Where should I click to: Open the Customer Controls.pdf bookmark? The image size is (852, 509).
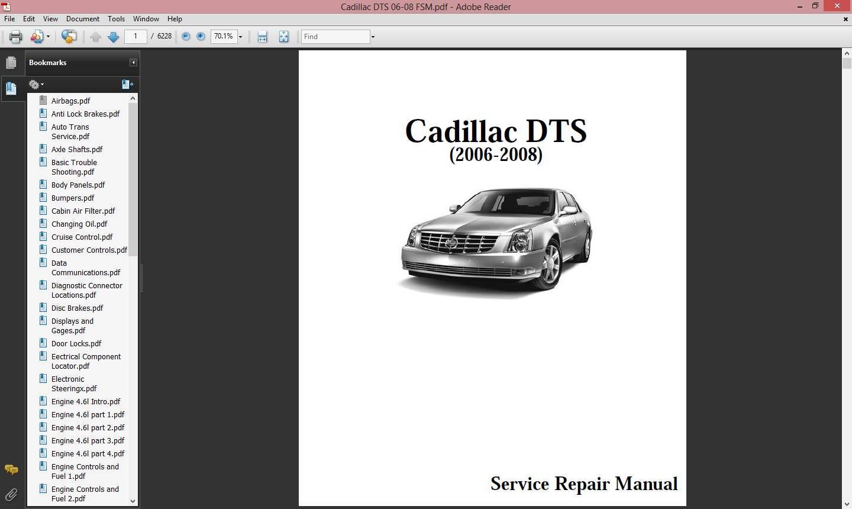(x=89, y=250)
